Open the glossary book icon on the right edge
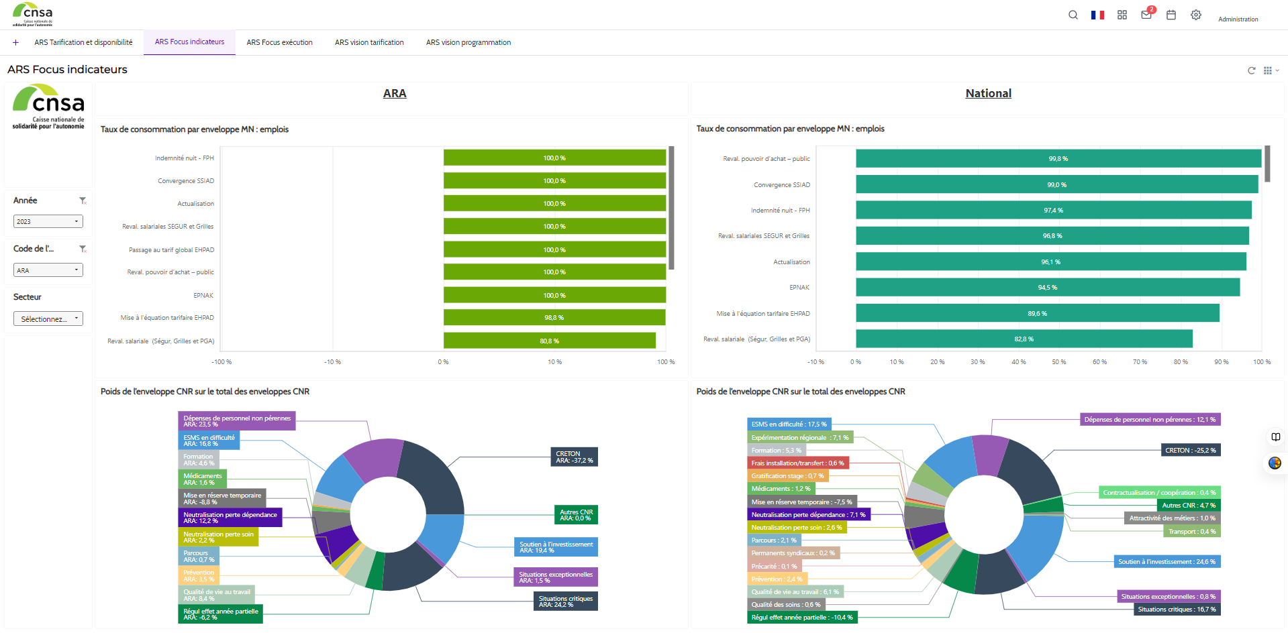Image resolution: width=1288 pixels, height=633 pixels. click(x=1275, y=437)
